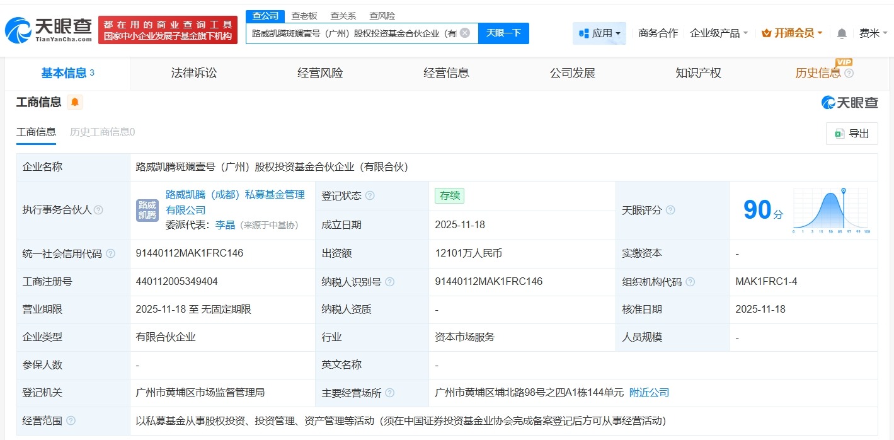Switch to the 查老板 search tab
Image resolution: width=894 pixels, height=440 pixels.
304,15
